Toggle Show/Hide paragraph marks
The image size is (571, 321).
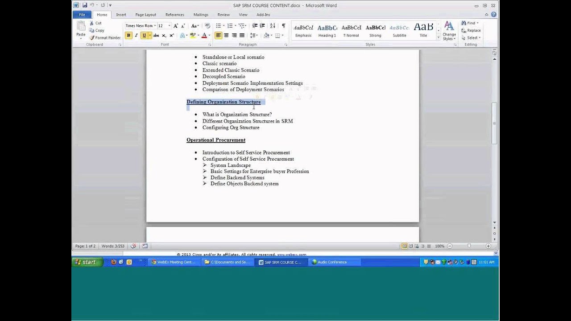pos(283,26)
